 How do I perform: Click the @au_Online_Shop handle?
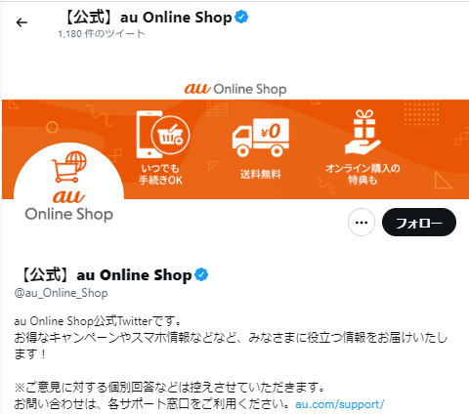(x=61, y=293)
